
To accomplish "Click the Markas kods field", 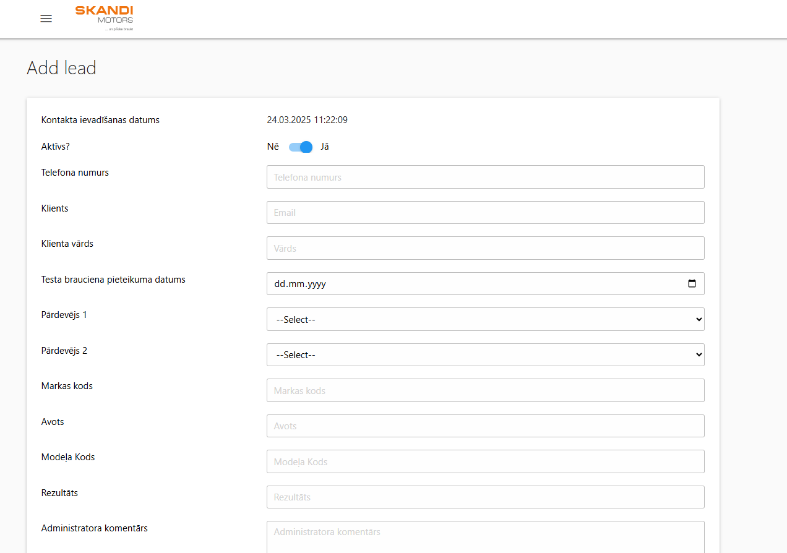I will click(x=485, y=390).
